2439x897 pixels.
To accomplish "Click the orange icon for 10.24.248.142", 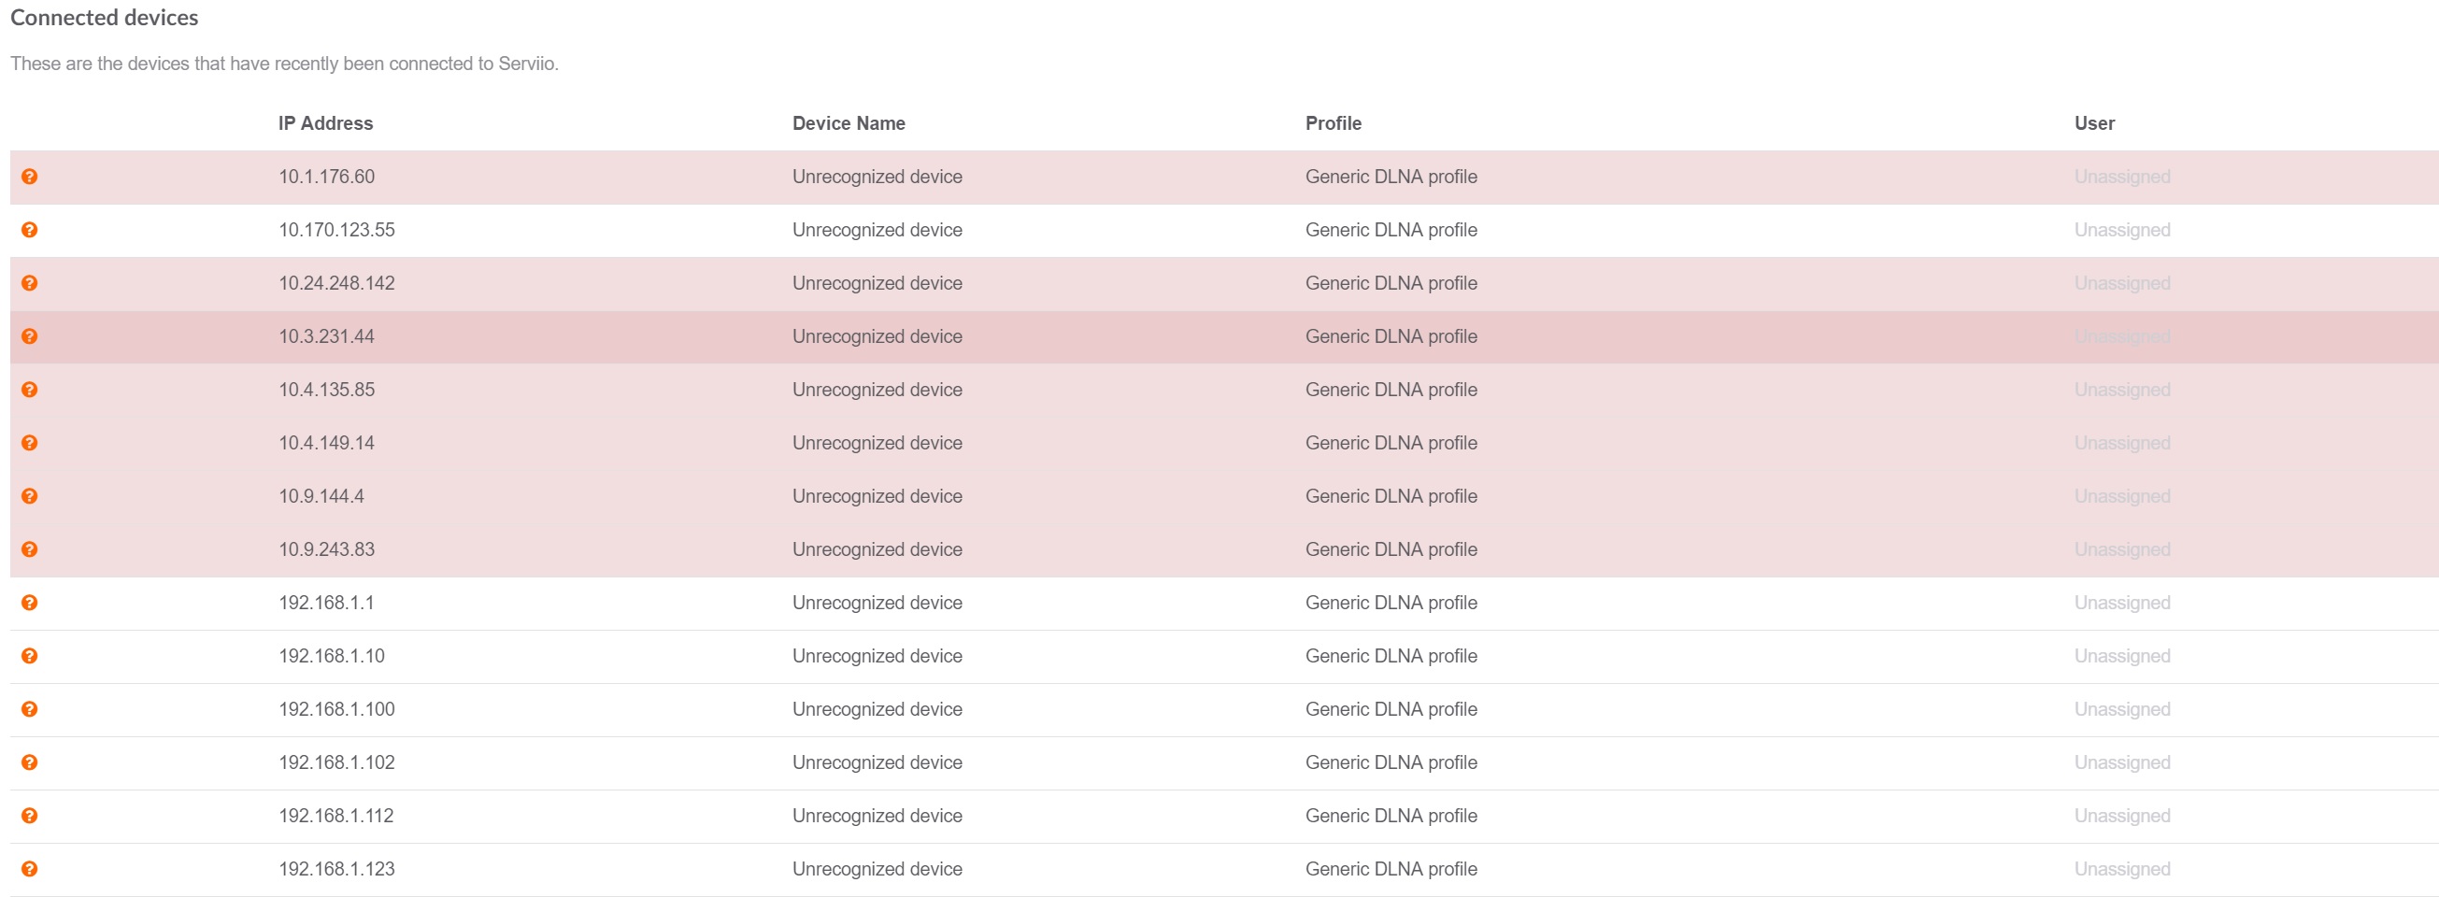I will click(29, 282).
